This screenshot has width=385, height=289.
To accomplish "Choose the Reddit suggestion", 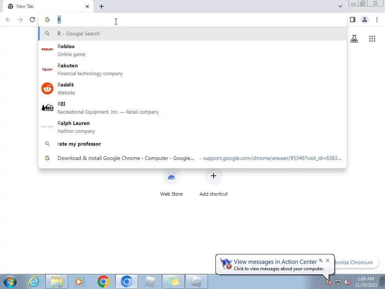I will [x=193, y=88].
